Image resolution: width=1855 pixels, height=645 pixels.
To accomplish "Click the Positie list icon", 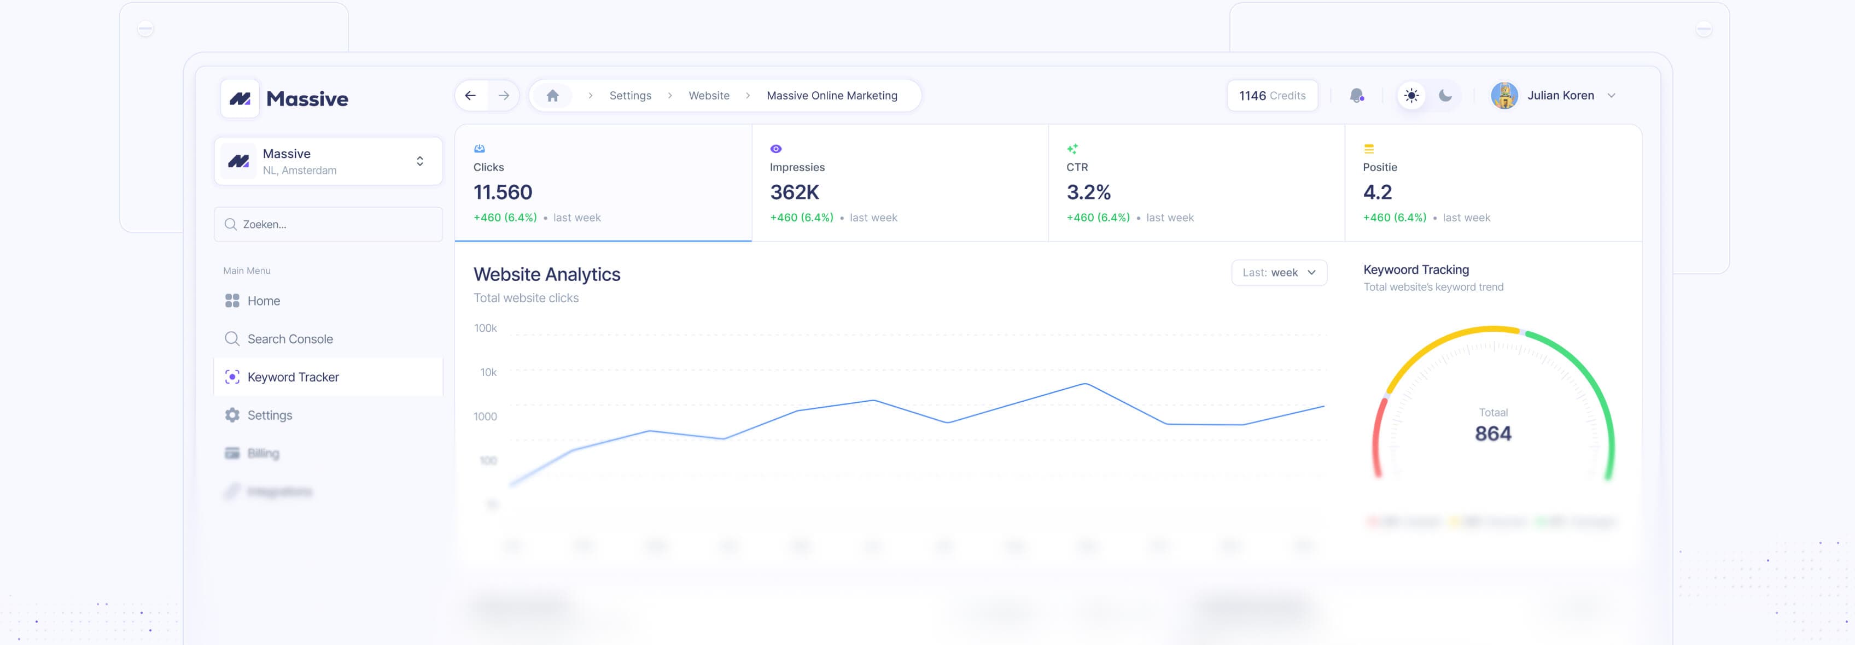I will (1369, 149).
